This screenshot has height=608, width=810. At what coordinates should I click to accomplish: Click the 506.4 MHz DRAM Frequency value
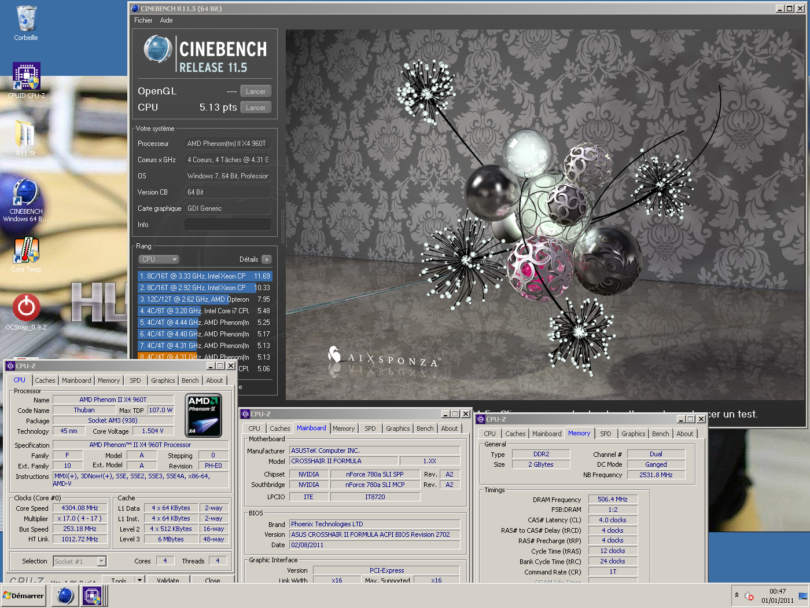pos(613,499)
